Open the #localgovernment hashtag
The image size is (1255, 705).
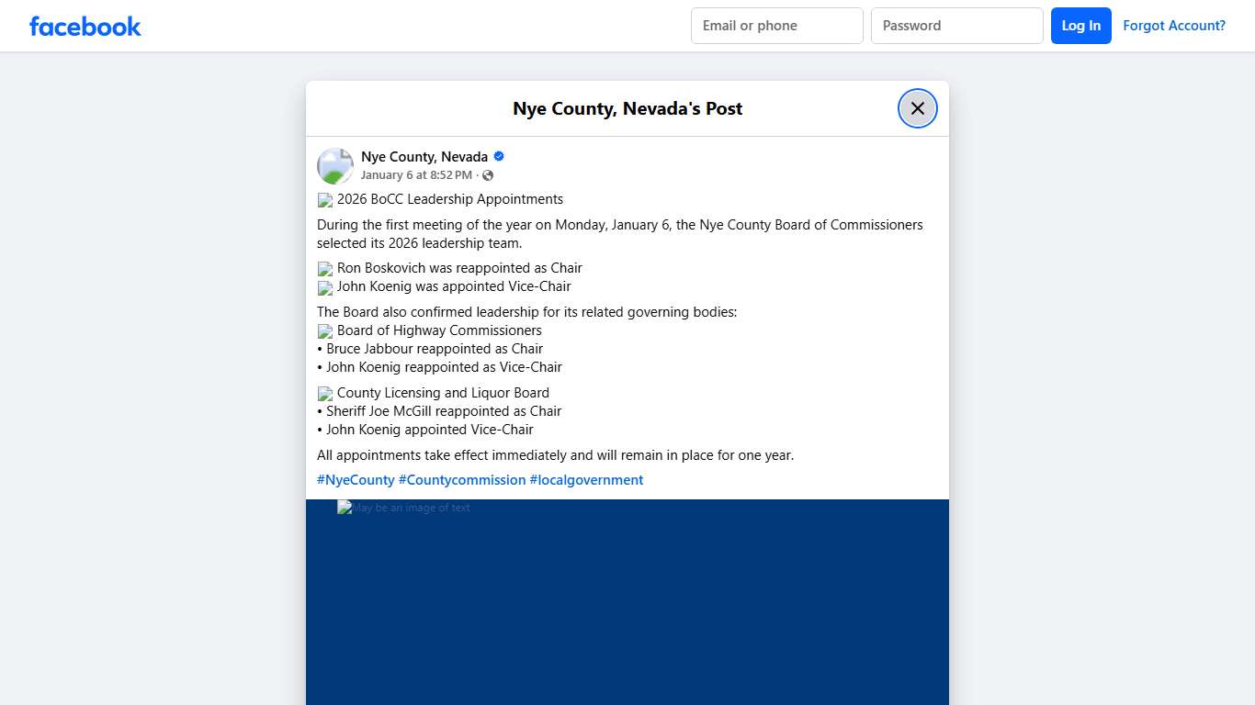pos(586,479)
